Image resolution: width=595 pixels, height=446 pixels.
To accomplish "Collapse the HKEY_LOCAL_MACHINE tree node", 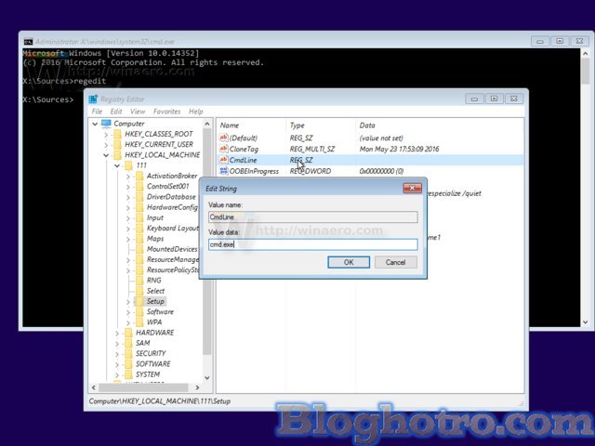I will pyautogui.click(x=105, y=155).
